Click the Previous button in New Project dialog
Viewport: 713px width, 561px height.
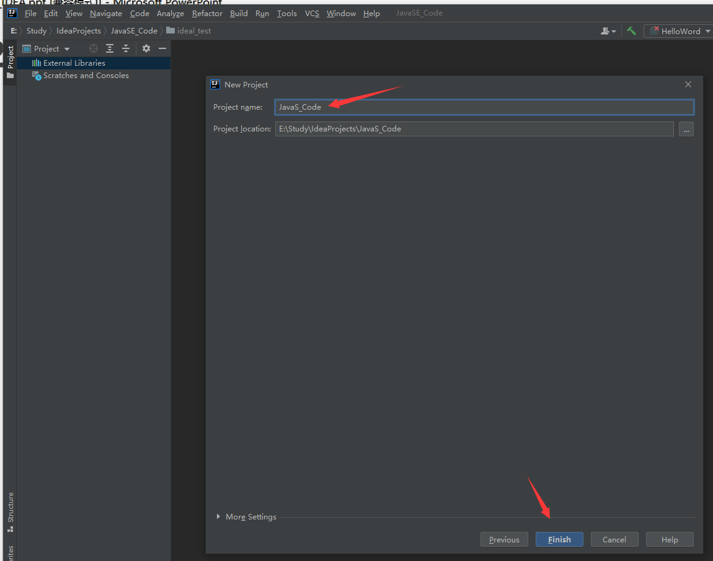click(504, 539)
